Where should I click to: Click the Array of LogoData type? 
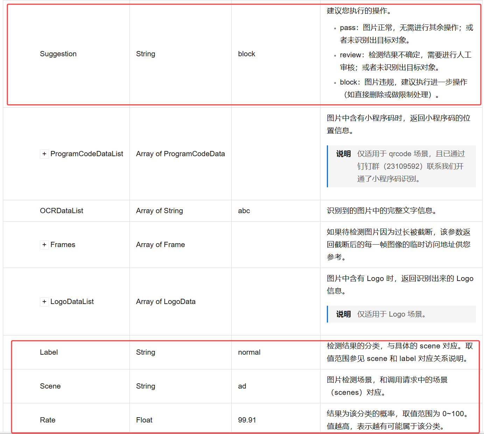pyautogui.click(x=166, y=302)
